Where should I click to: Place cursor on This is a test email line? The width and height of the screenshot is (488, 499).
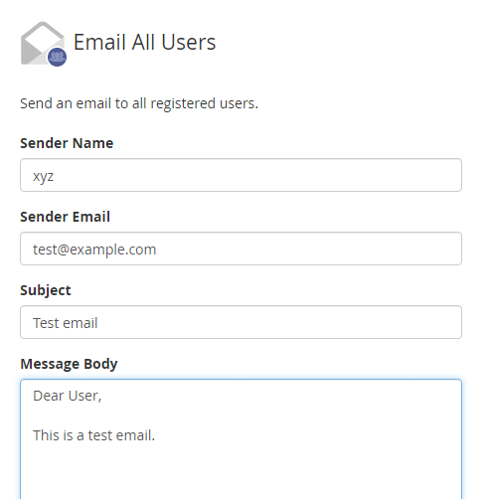(x=94, y=435)
